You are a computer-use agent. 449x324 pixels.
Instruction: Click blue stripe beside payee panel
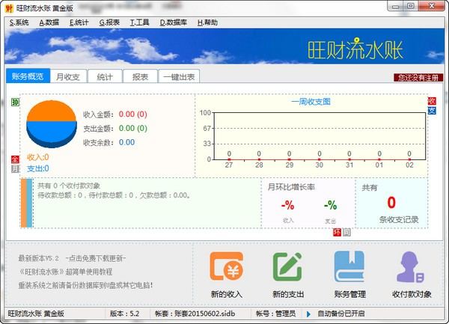29,203
